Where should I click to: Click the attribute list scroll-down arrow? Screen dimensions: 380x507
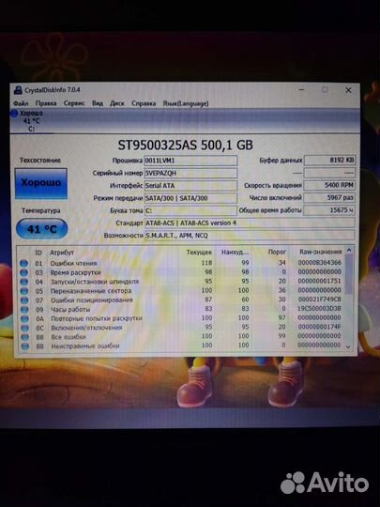348,346
